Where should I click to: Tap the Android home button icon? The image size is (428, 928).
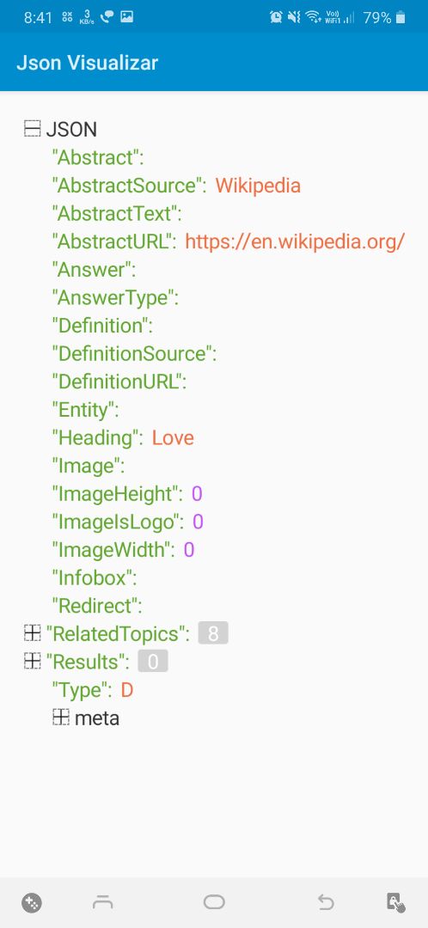(x=214, y=902)
